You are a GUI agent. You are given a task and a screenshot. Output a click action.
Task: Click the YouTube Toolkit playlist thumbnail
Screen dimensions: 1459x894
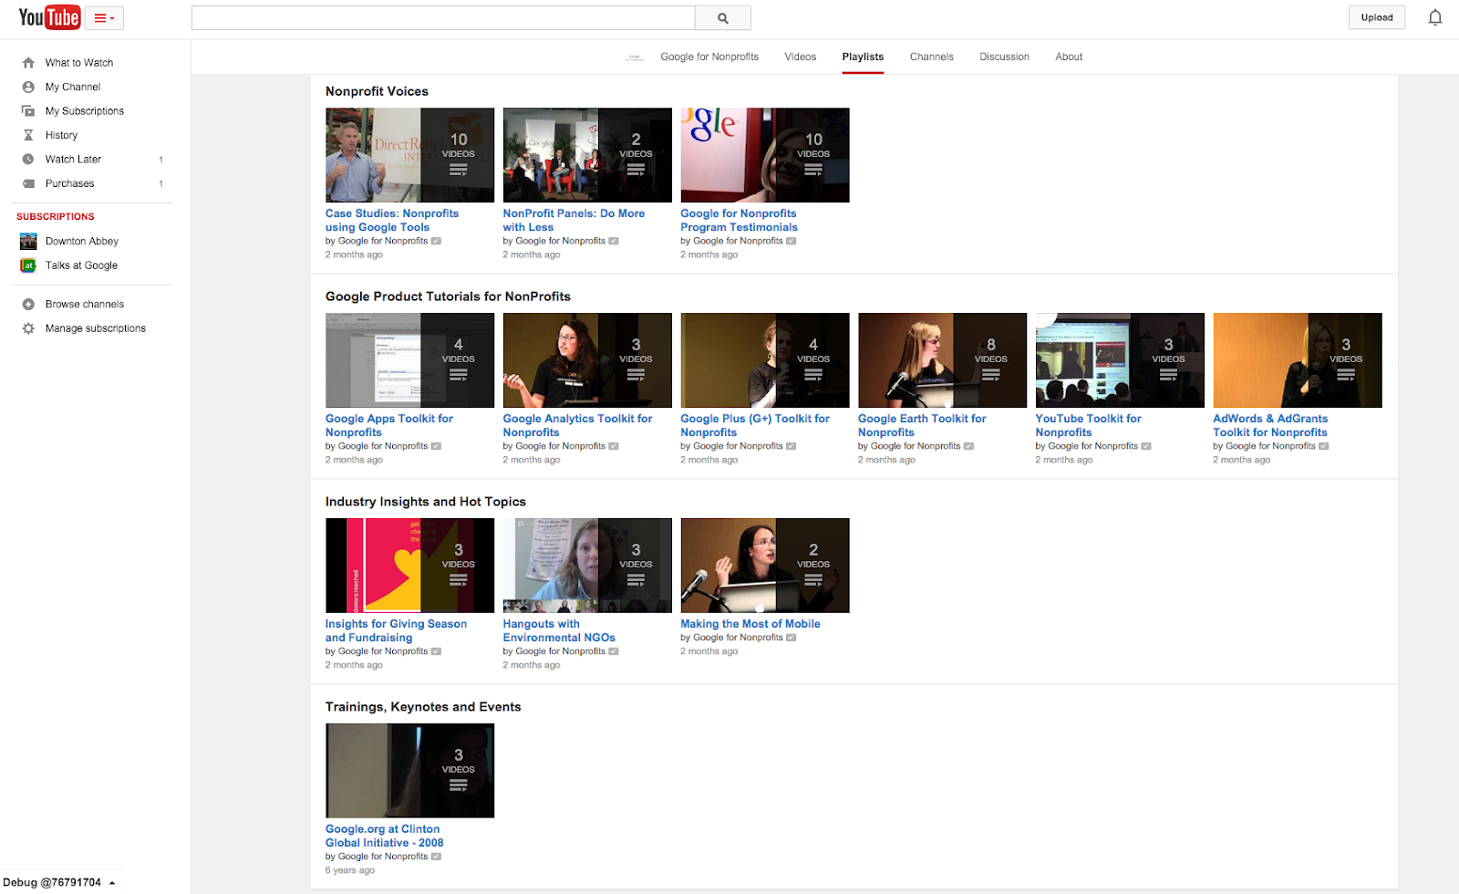[1120, 360]
